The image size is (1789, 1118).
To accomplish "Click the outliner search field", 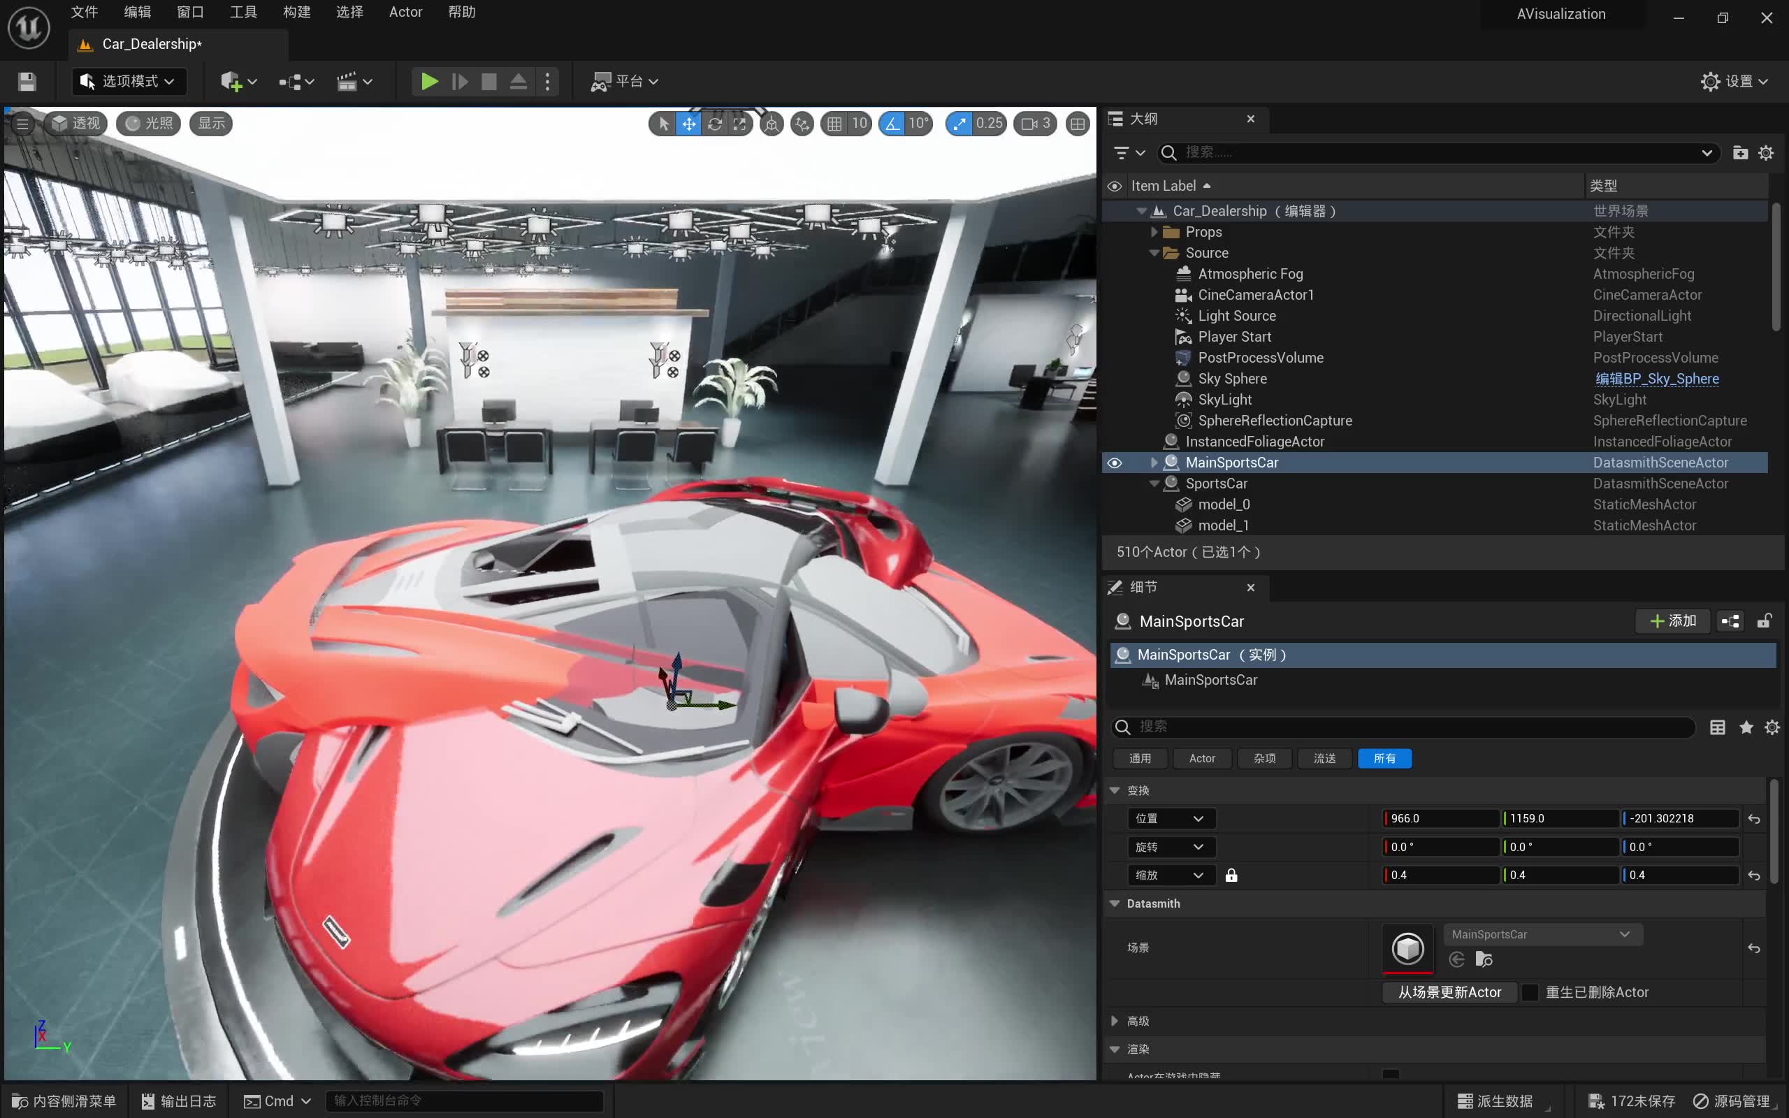I will pos(1434,152).
